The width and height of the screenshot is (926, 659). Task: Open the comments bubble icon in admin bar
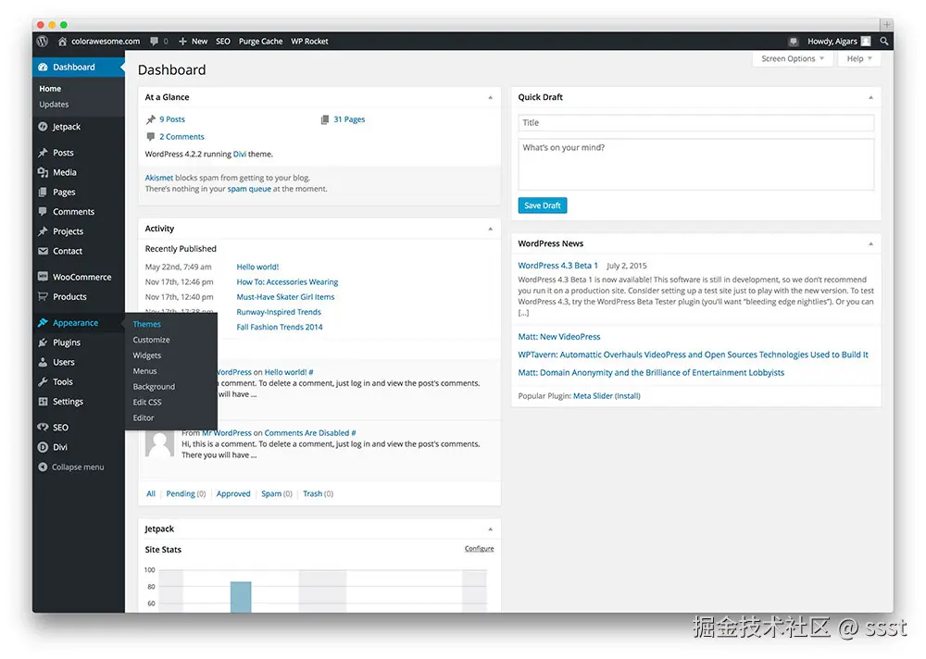pos(154,42)
